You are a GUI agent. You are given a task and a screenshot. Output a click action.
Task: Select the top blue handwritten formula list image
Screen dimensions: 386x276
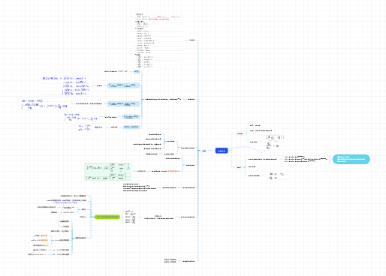[x=66, y=85]
